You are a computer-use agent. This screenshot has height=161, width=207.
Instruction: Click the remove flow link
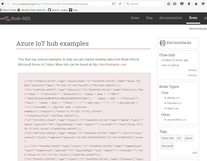(x=192, y=75)
